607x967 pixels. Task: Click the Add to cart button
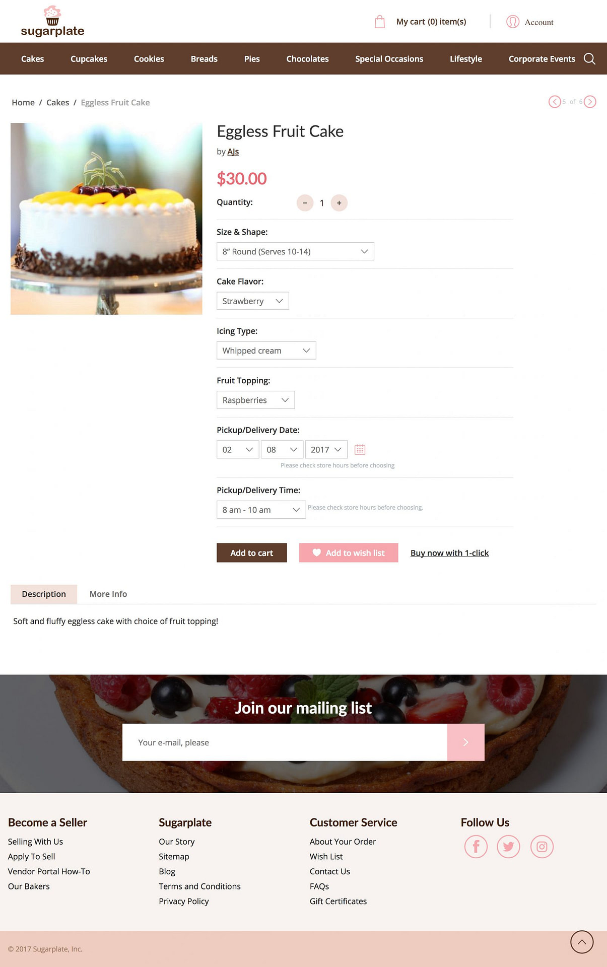pyautogui.click(x=252, y=553)
